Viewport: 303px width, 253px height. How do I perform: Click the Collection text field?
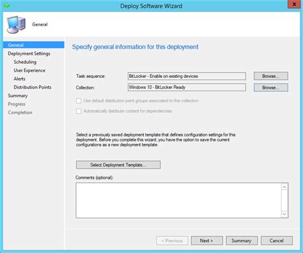pyautogui.click(x=187, y=88)
